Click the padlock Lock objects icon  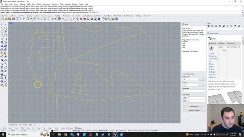pos(81,19)
